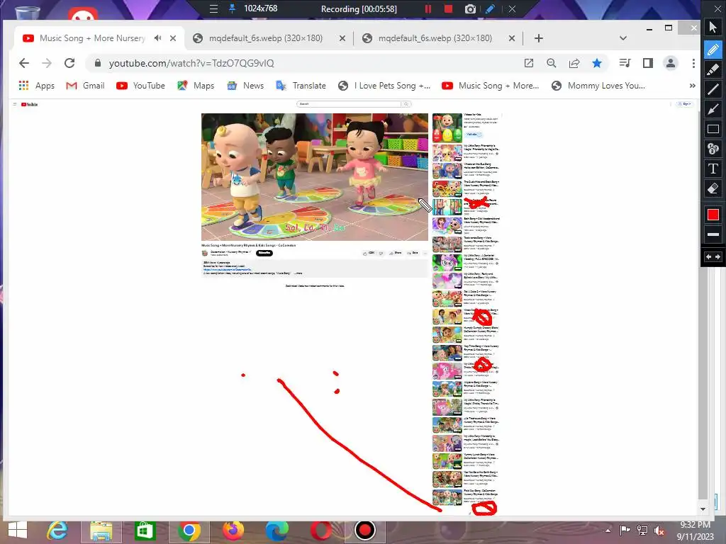Open Chrome three-dot menu
This screenshot has height=544, width=726.
click(x=693, y=63)
